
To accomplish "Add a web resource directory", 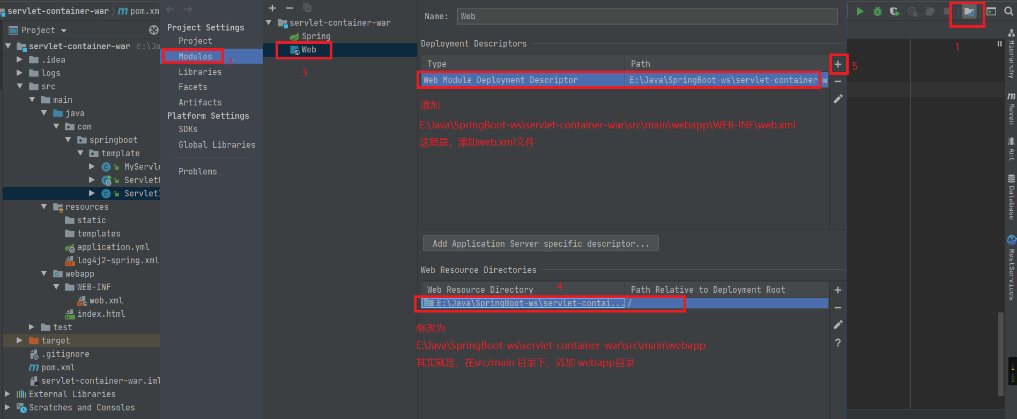I will [838, 290].
